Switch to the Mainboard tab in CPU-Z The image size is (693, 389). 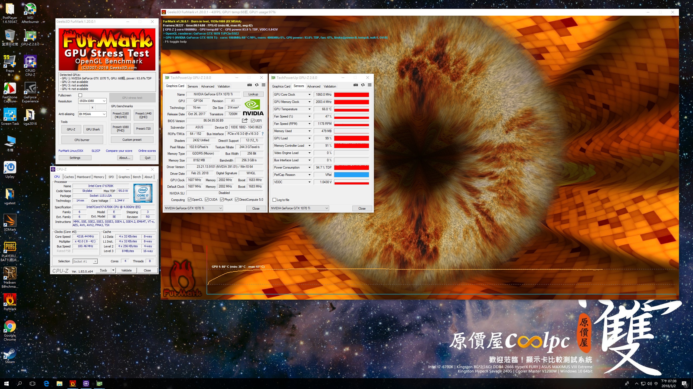tap(84, 177)
